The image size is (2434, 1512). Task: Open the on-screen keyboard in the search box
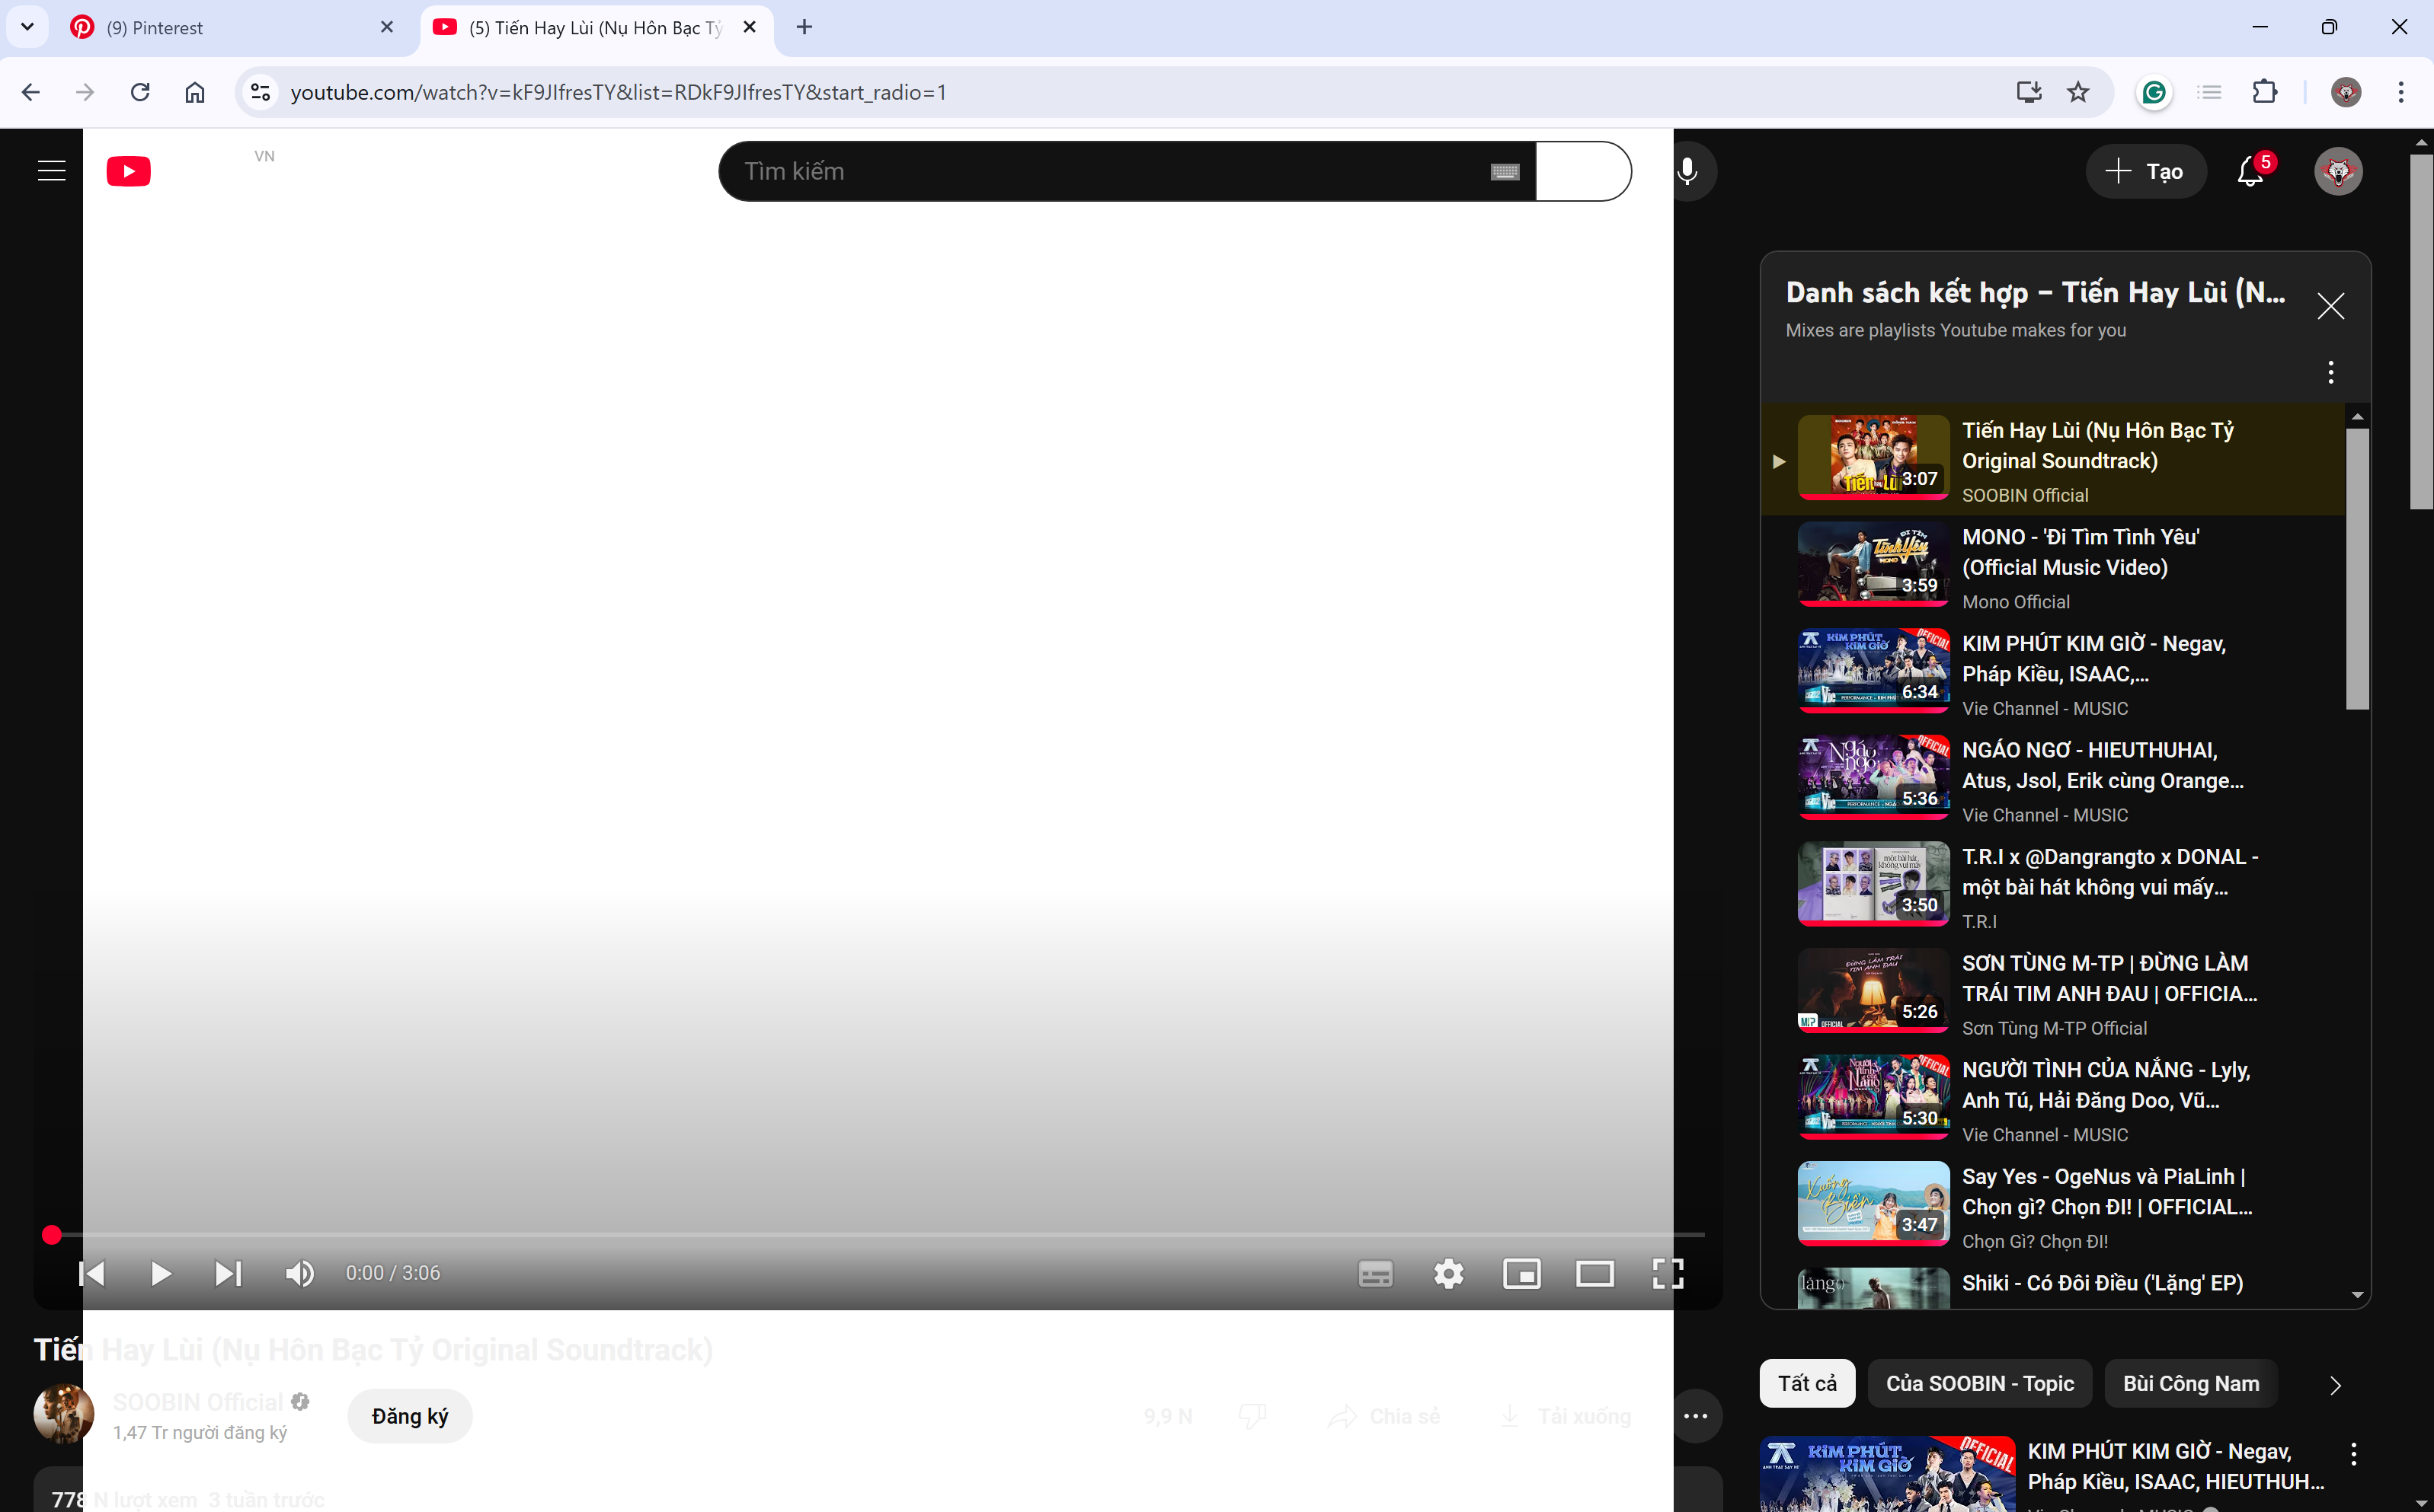point(1505,172)
